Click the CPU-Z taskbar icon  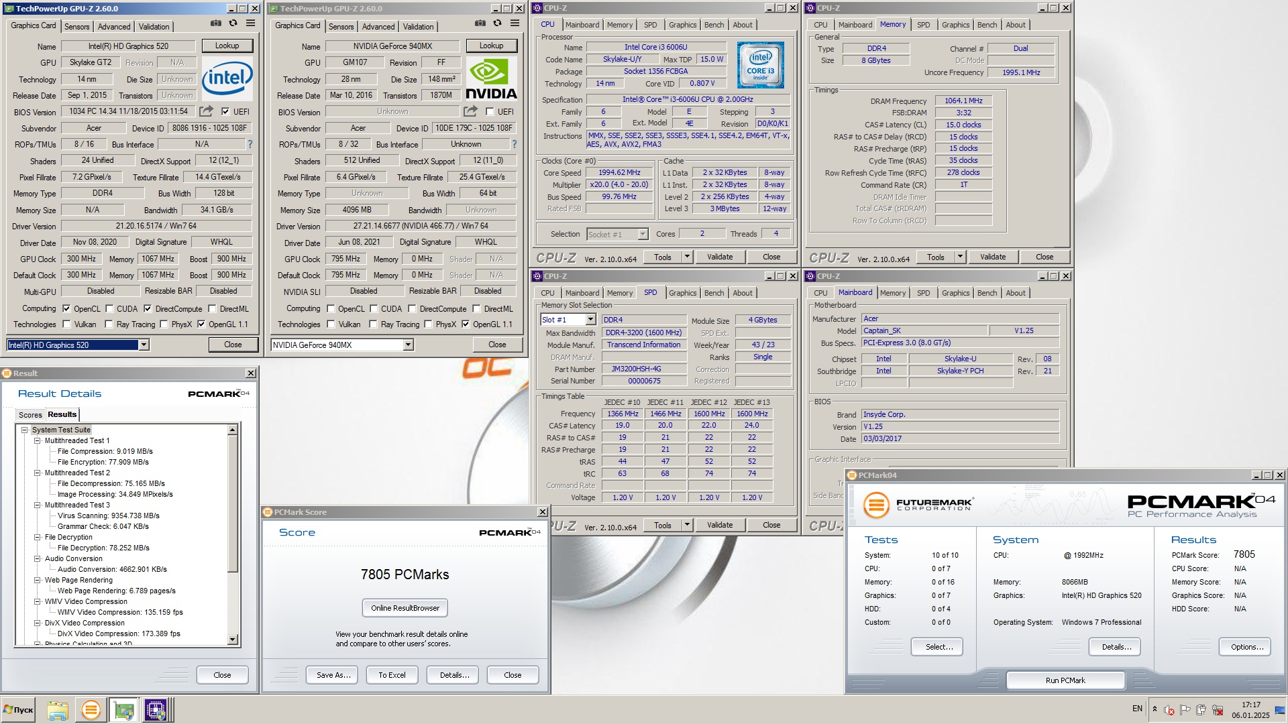[x=156, y=710]
